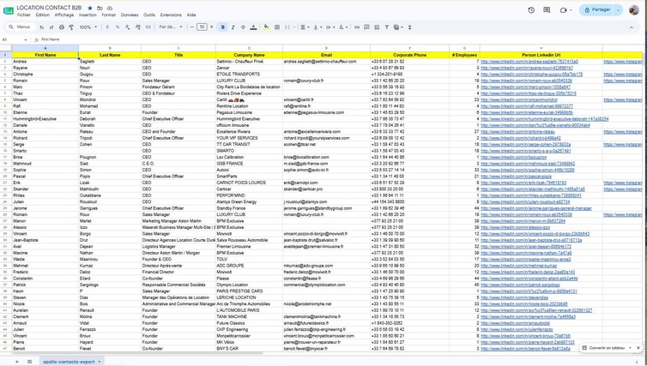Screen dimensions: 647x366
Task: Open the borders tool
Action: pyautogui.click(x=277, y=27)
